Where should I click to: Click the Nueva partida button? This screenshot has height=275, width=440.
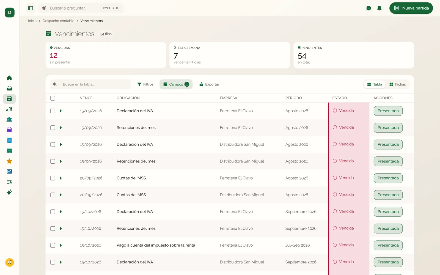[x=411, y=8]
